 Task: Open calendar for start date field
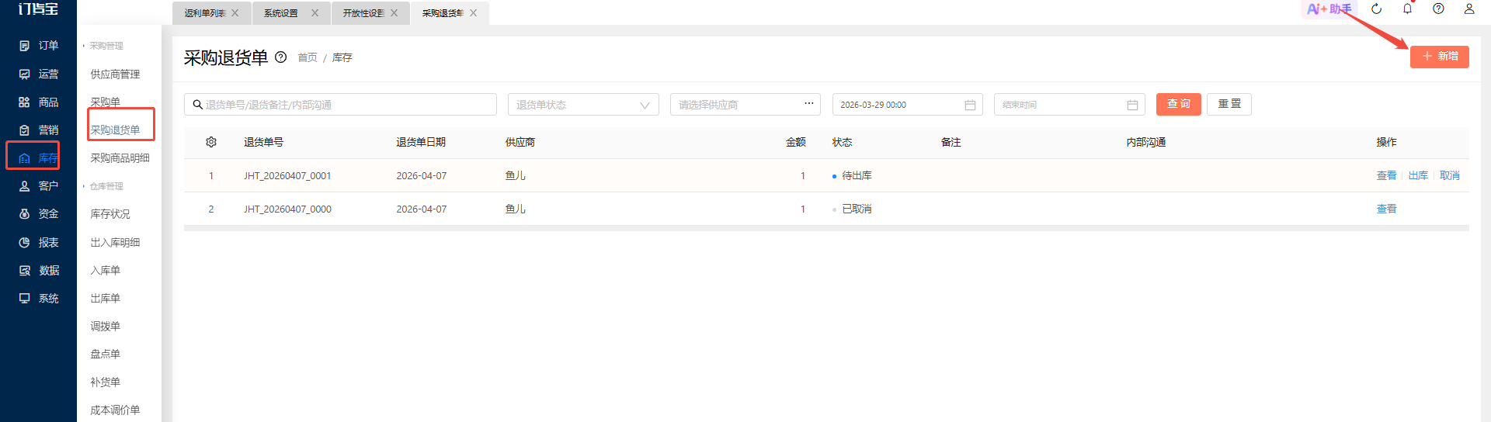point(970,105)
